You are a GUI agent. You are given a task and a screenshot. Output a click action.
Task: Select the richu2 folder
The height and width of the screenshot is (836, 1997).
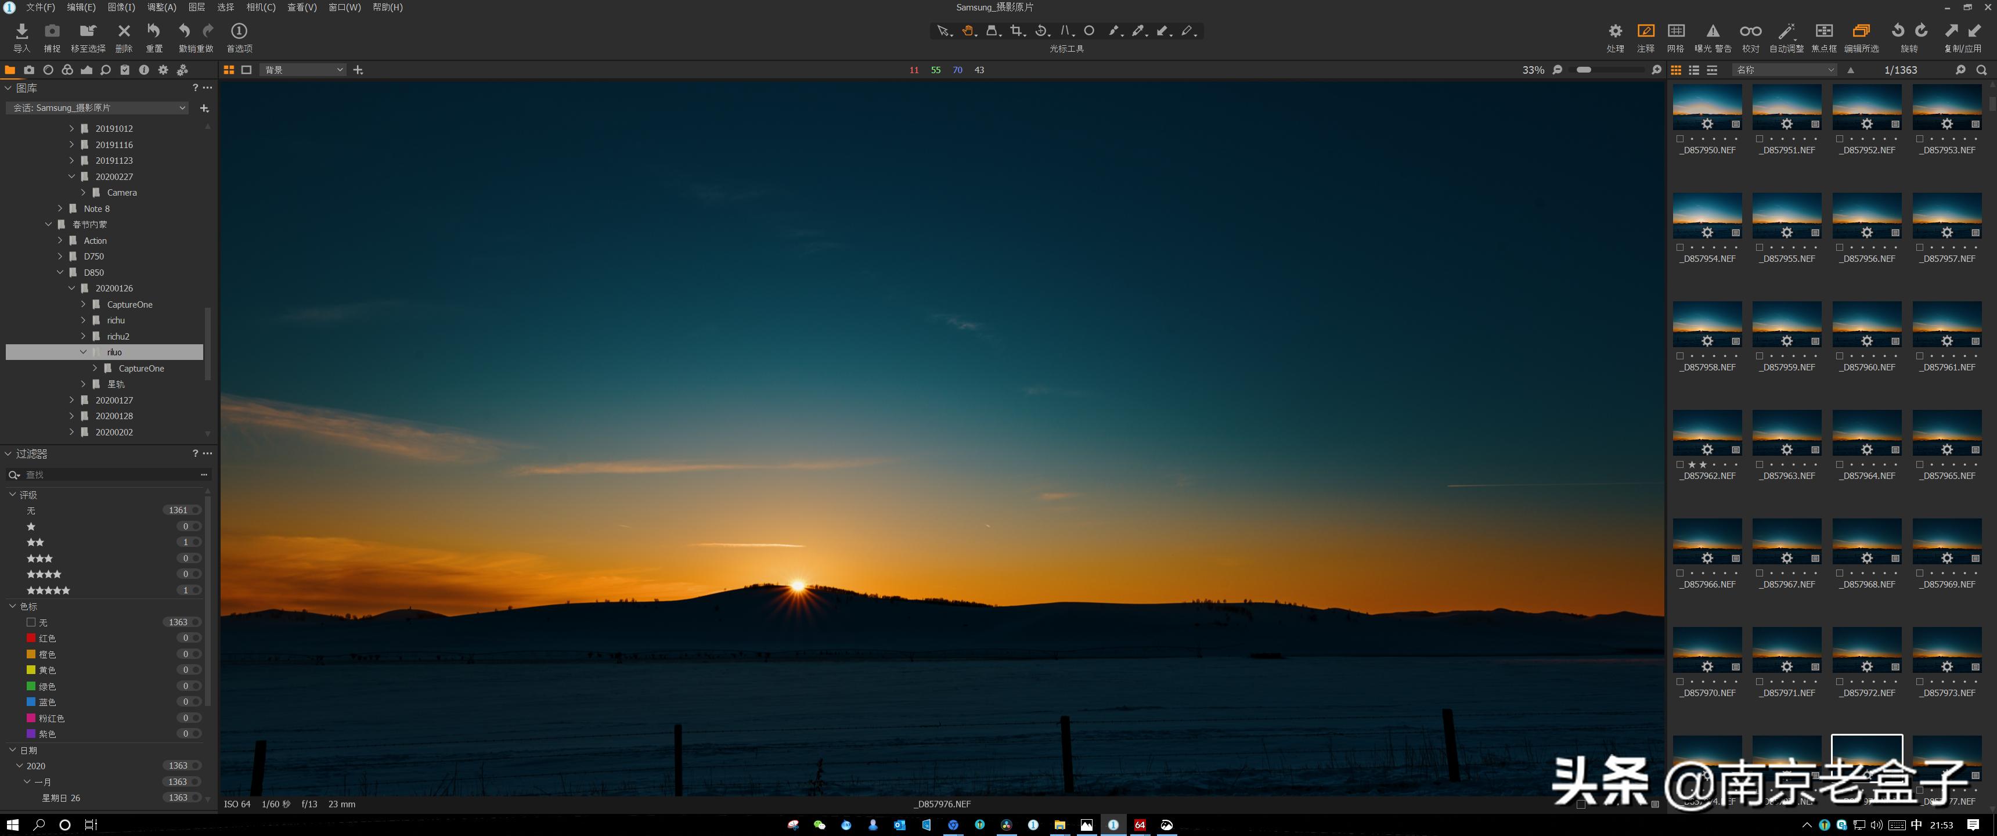point(118,337)
